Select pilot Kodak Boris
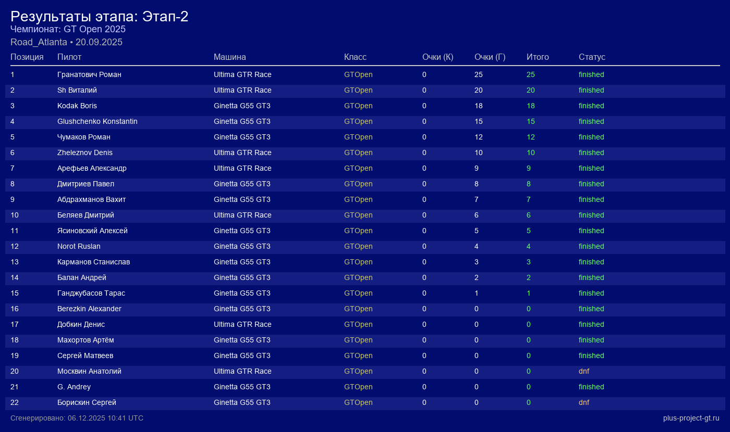The image size is (730, 432). 77,106
